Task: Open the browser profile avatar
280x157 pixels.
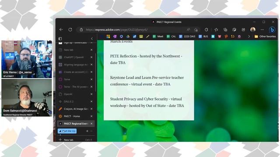Action: click(253, 30)
